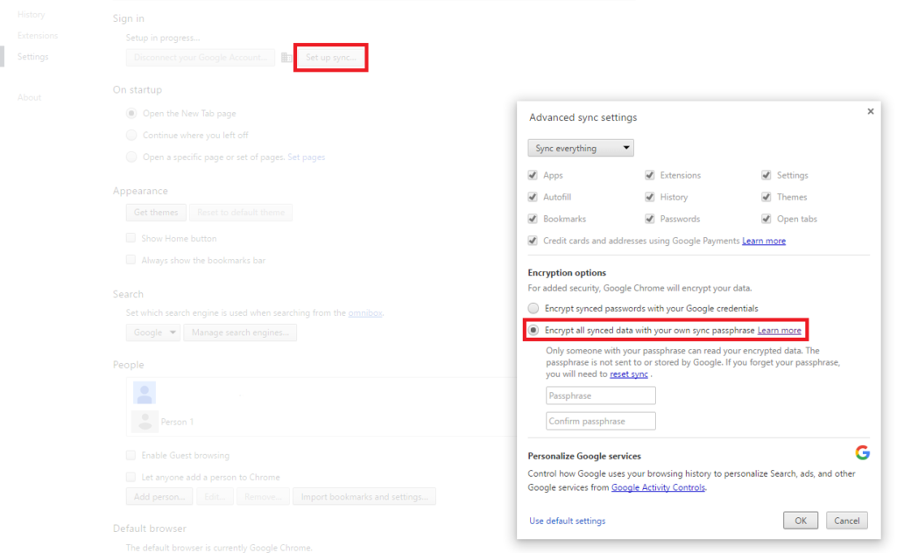Select Open the New Tab page option

(x=131, y=113)
